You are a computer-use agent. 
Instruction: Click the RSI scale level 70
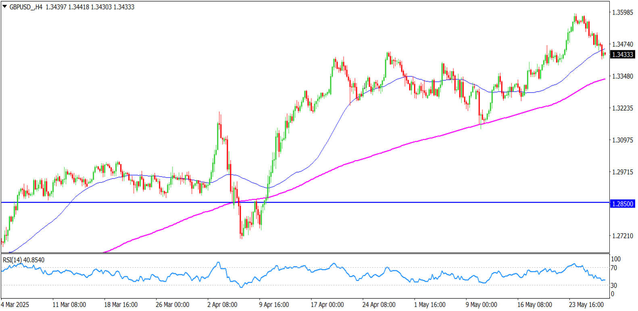(614, 268)
